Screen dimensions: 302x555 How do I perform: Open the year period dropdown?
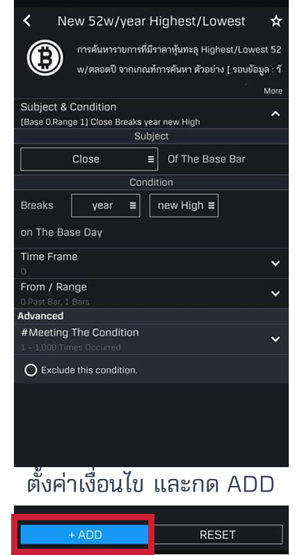106,206
